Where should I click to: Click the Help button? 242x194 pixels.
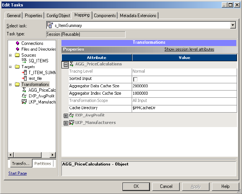225,186
